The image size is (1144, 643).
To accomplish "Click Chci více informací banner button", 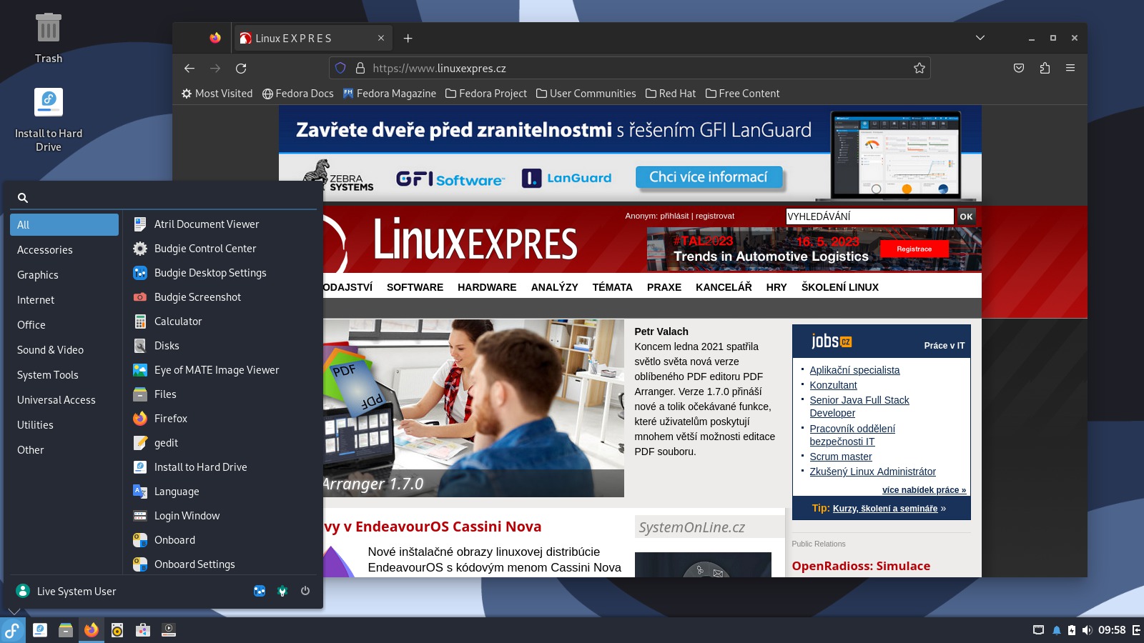I will [x=709, y=177].
